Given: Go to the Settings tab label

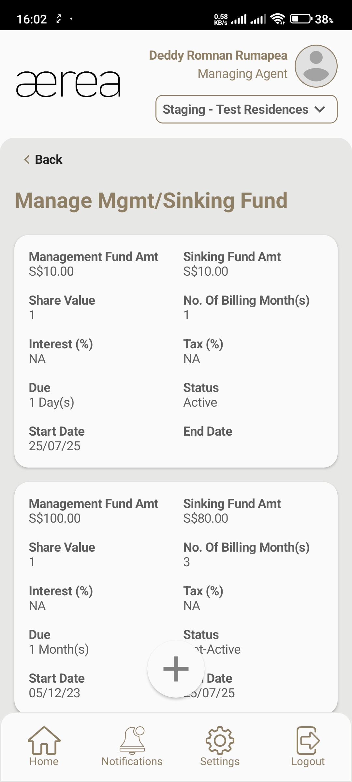Looking at the screenshot, I should [x=220, y=761].
